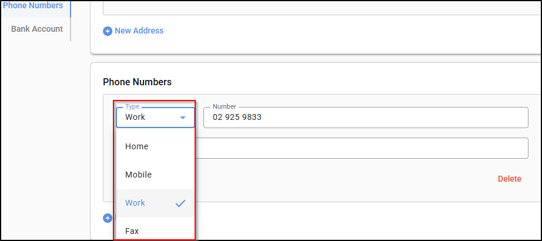542x241 pixels.
Task: Select Home from the Type list
Action: pos(137,146)
